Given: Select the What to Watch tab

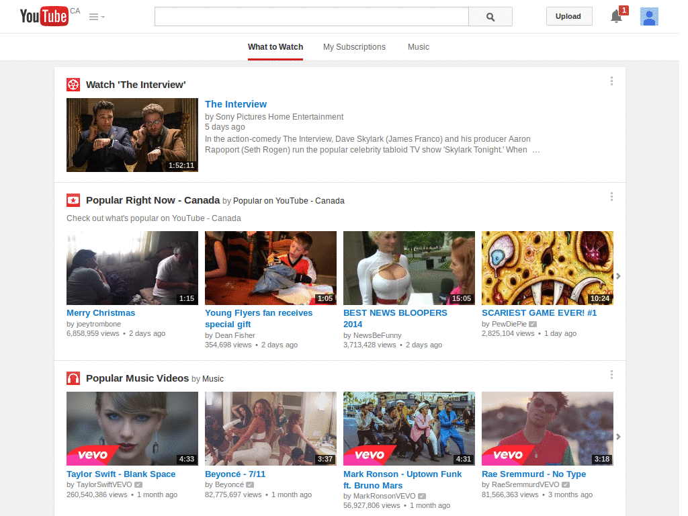Looking at the screenshot, I should pyautogui.click(x=275, y=47).
